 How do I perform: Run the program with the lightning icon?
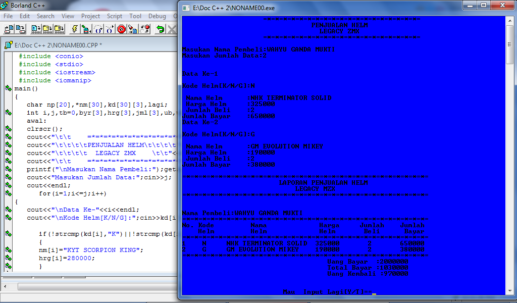point(75,29)
